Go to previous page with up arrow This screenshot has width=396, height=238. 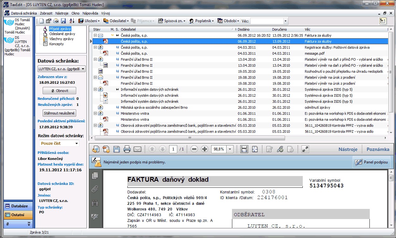point(152,149)
